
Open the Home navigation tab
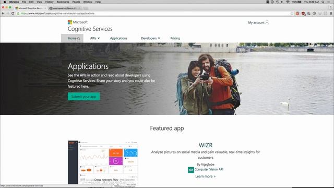(x=72, y=38)
